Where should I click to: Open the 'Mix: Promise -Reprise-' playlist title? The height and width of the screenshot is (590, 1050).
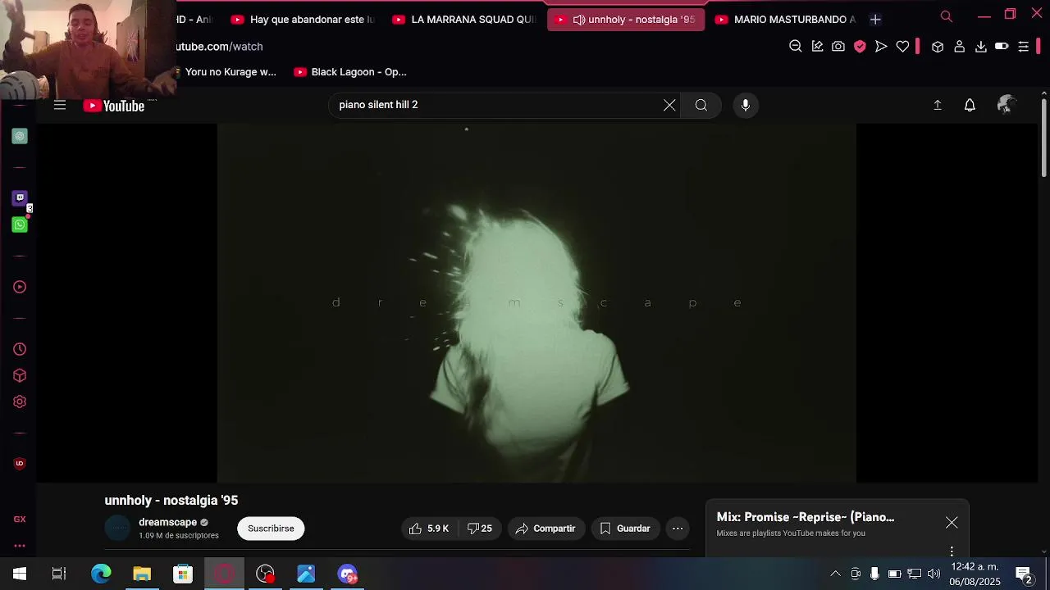click(x=806, y=517)
